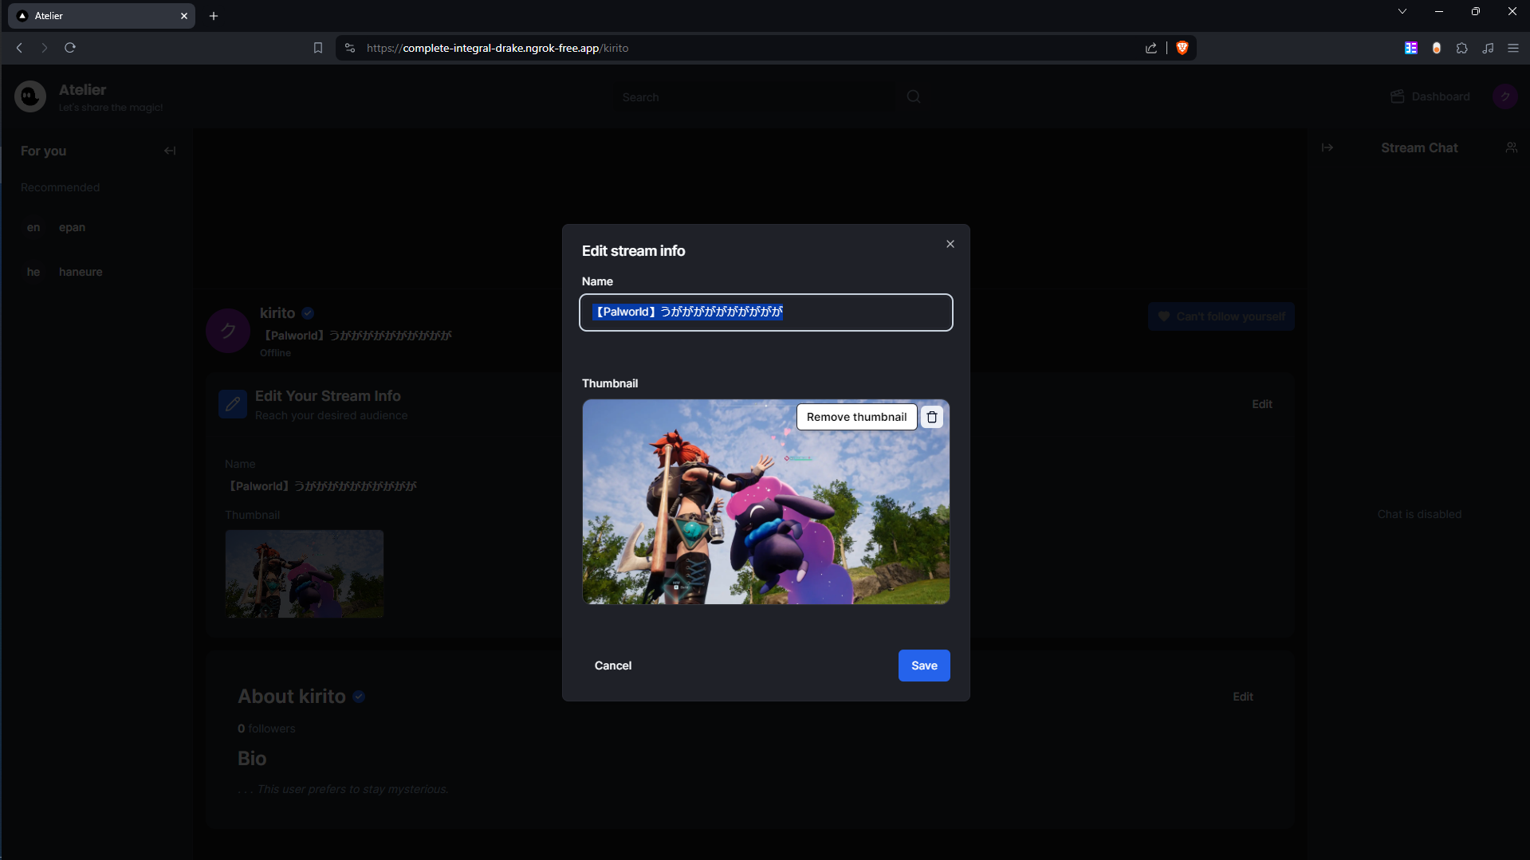Image resolution: width=1530 pixels, height=860 pixels.
Task: Go forward in browser history
Action: (45, 48)
